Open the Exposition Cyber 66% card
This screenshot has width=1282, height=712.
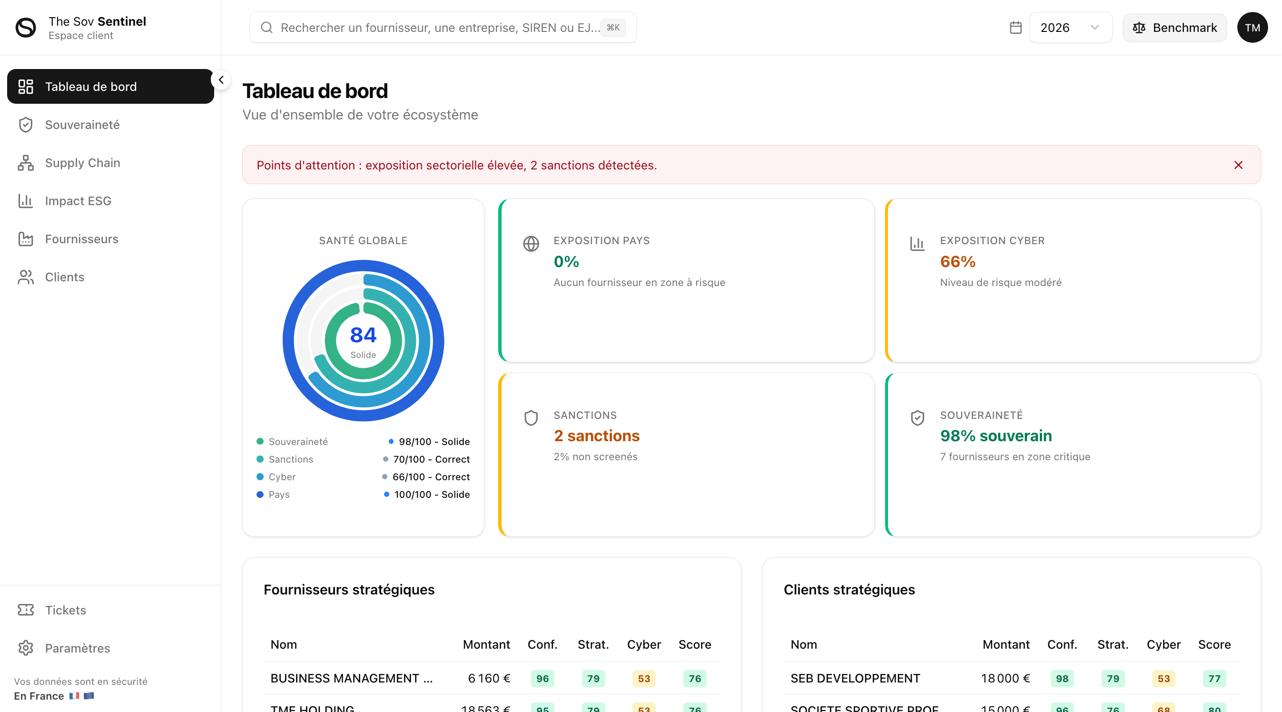pyautogui.click(x=1073, y=280)
